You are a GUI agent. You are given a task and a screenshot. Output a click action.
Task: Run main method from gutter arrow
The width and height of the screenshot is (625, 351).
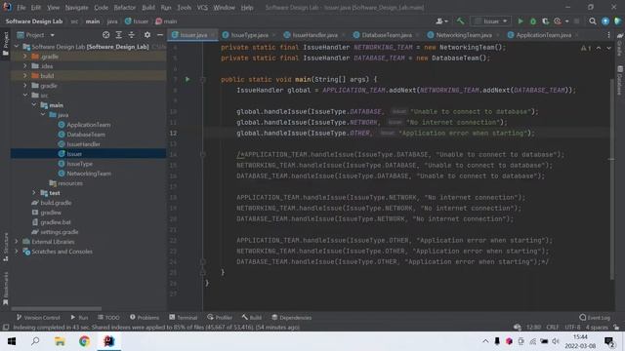click(x=187, y=79)
